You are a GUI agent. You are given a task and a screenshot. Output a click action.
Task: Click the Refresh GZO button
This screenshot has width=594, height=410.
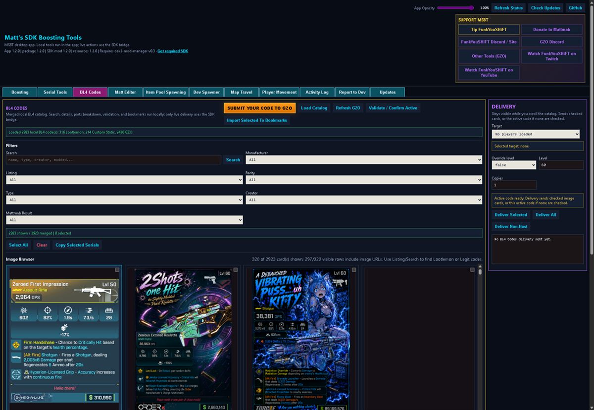[348, 108]
